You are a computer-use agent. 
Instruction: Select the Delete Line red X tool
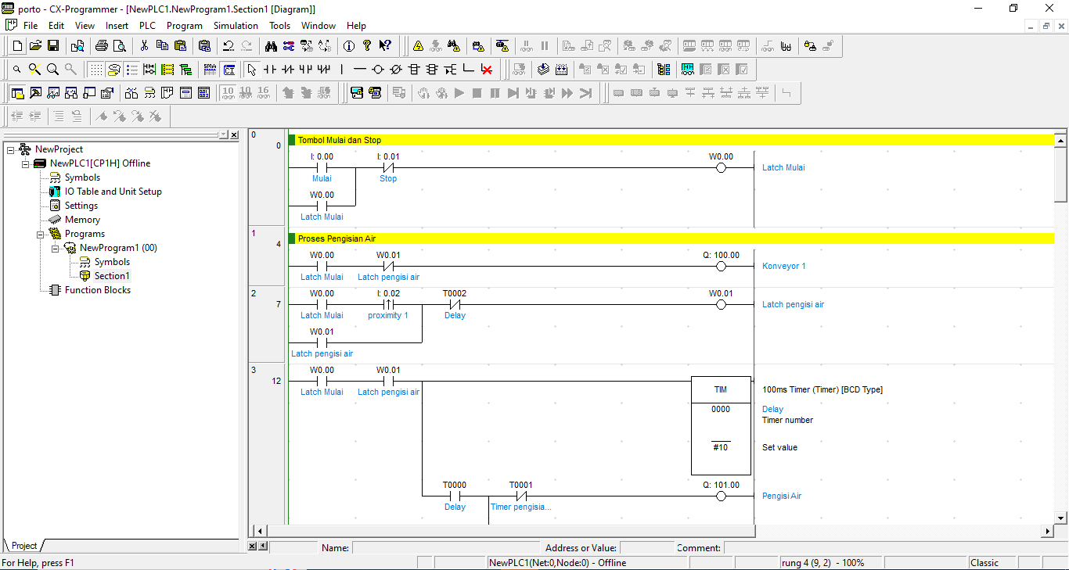coord(487,70)
